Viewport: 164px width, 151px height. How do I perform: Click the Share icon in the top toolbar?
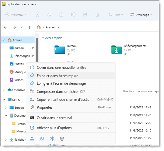pyautogui.click(x=85, y=15)
